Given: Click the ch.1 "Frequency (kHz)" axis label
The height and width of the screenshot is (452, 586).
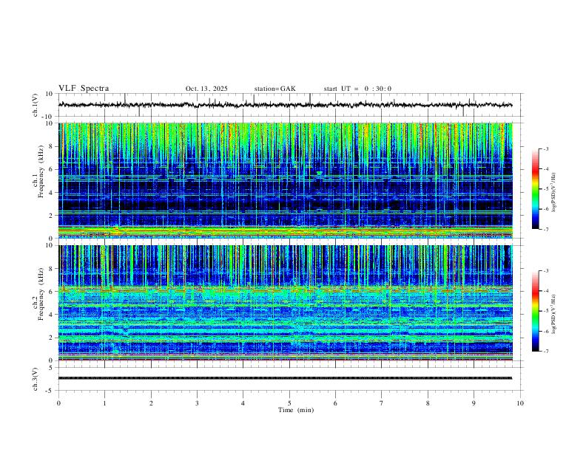Looking at the screenshot, I should tap(41, 171).
